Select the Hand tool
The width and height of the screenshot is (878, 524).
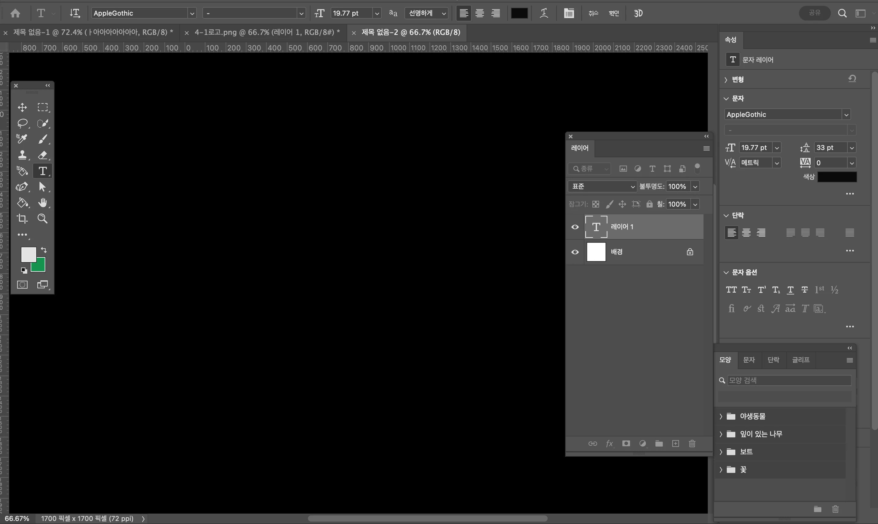click(x=43, y=203)
